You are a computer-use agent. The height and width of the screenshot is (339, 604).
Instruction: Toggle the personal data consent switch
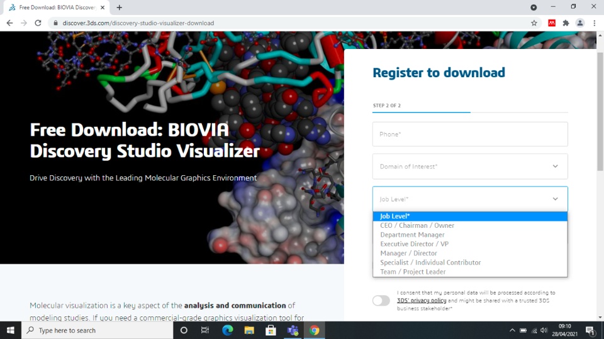click(x=381, y=301)
